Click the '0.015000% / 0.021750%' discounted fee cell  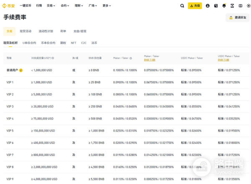[x=159, y=143]
